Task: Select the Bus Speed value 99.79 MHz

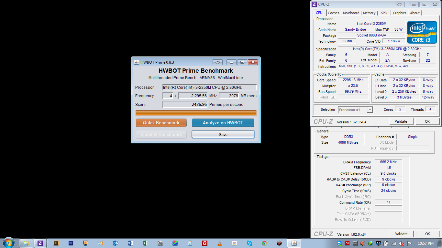Action: [353, 92]
